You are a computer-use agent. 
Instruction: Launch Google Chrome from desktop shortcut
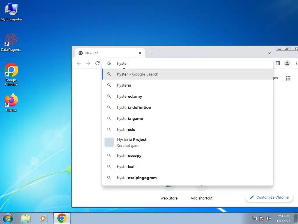point(11,74)
